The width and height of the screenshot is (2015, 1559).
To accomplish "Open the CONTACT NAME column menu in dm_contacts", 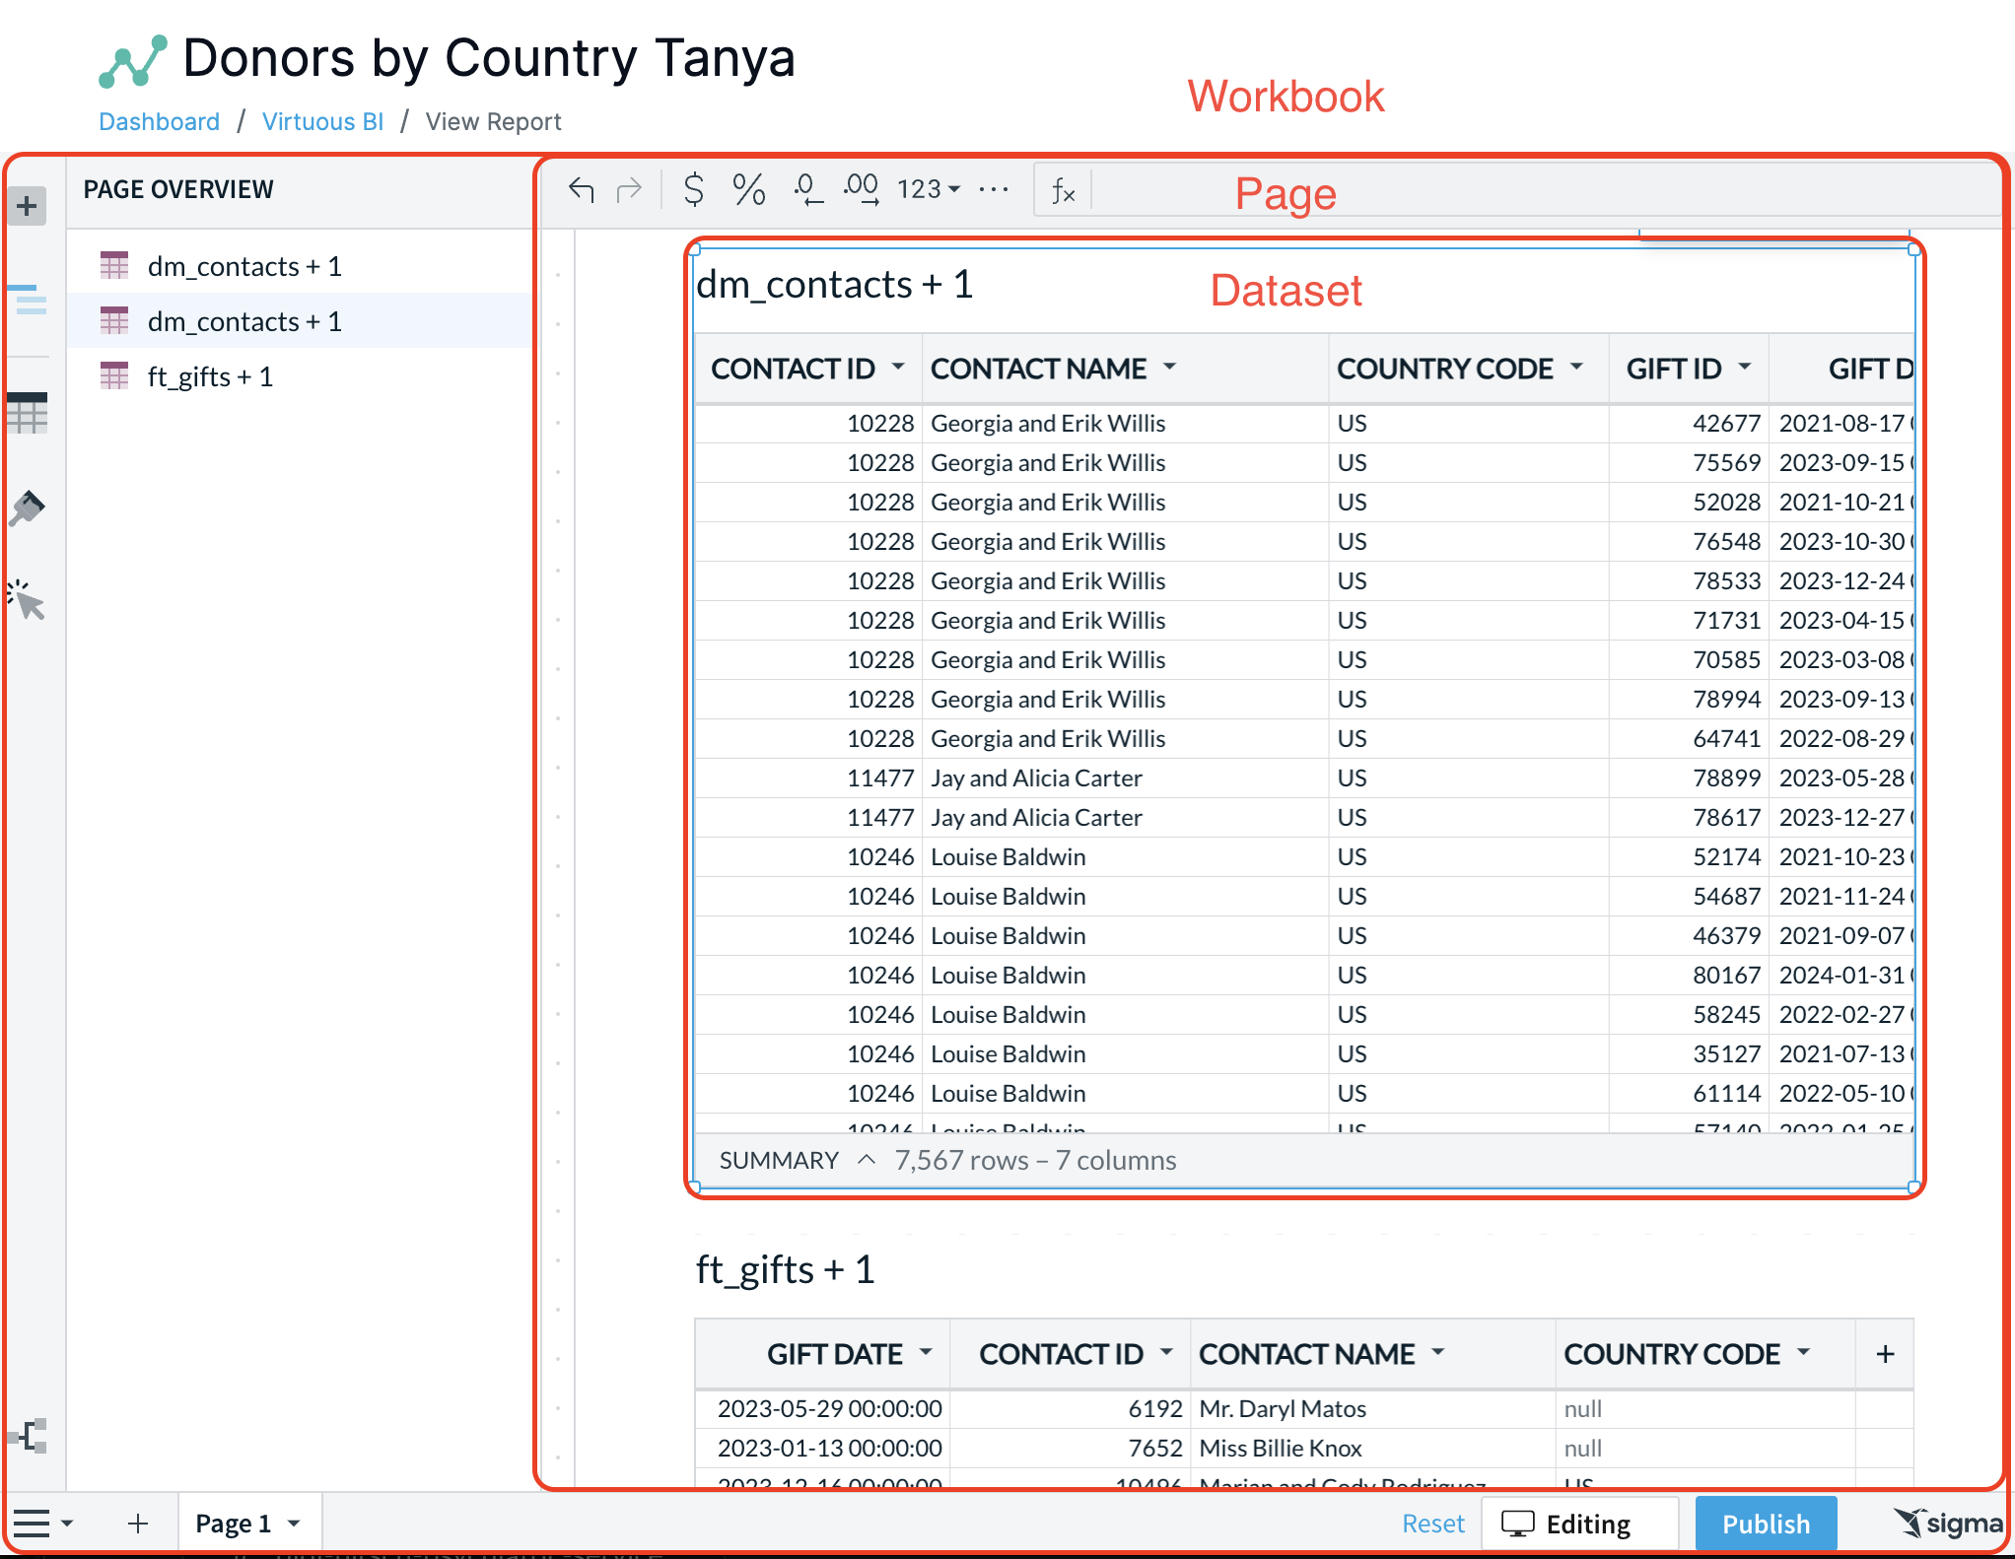I will pyautogui.click(x=1170, y=367).
